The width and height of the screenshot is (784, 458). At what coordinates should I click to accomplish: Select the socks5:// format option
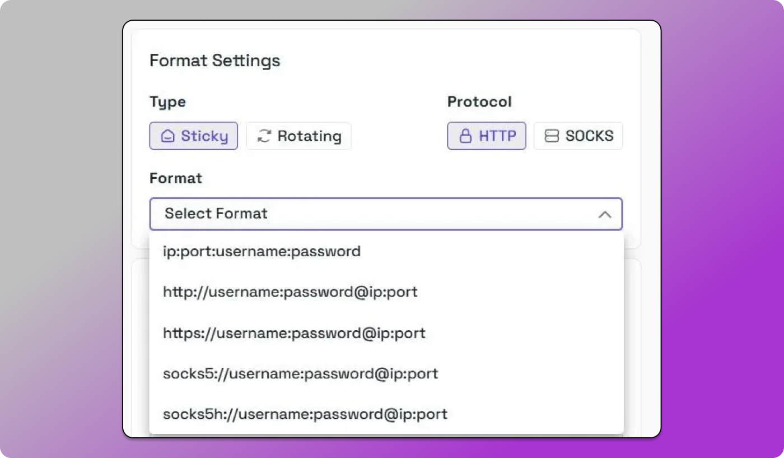(300, 373)
